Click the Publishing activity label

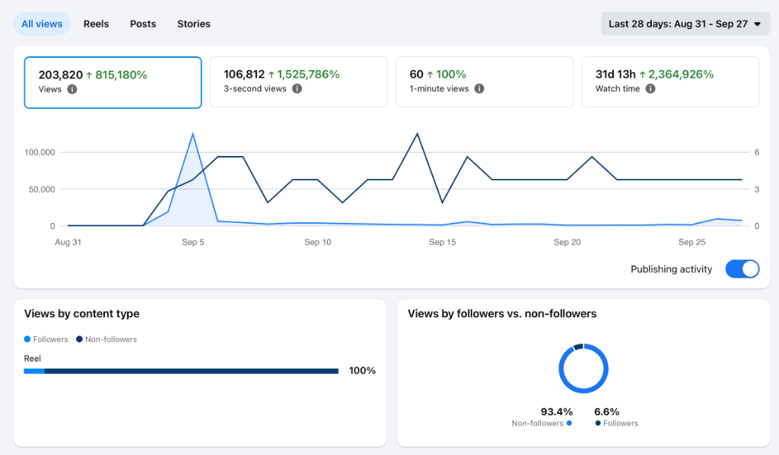[671, 269]
